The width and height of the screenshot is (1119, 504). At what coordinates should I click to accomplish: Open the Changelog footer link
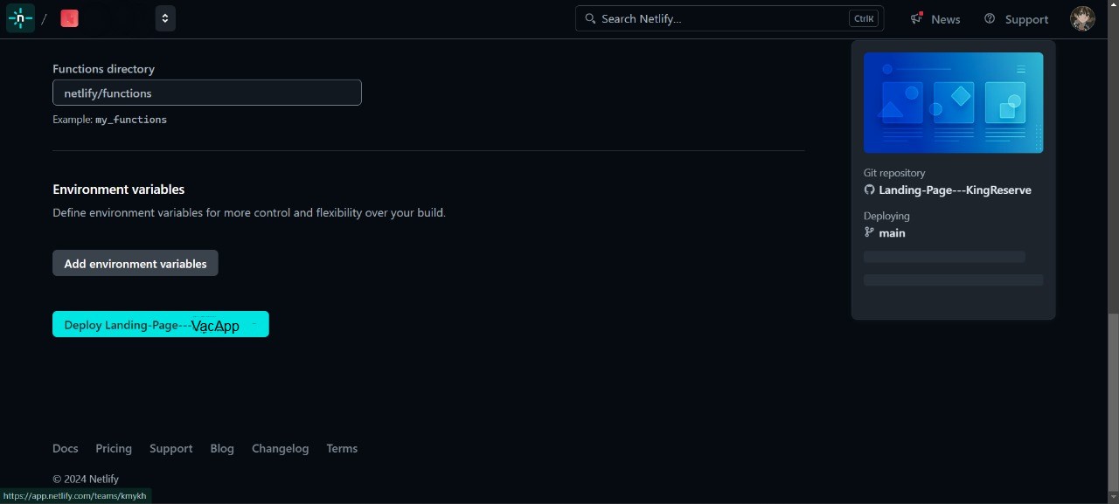click(280, 448)
